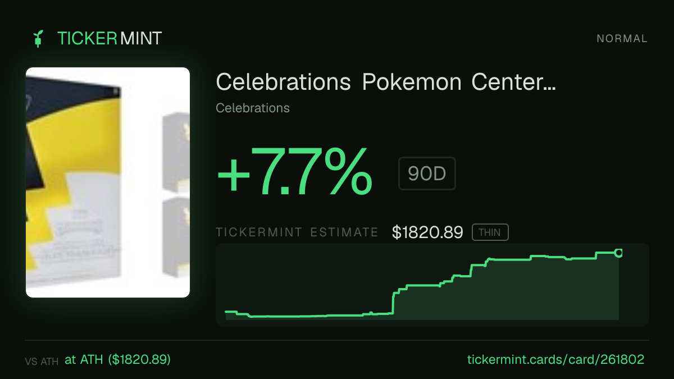Click the +7.7% price change figure

(x=294, y=171)
